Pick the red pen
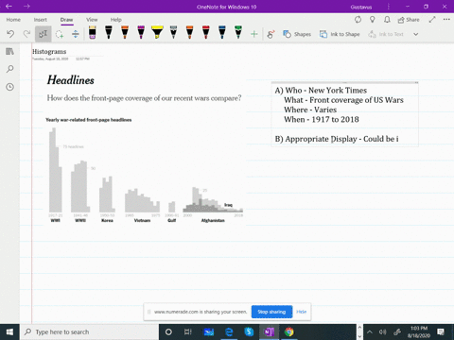The image size is (454, 340). (206, 32)
